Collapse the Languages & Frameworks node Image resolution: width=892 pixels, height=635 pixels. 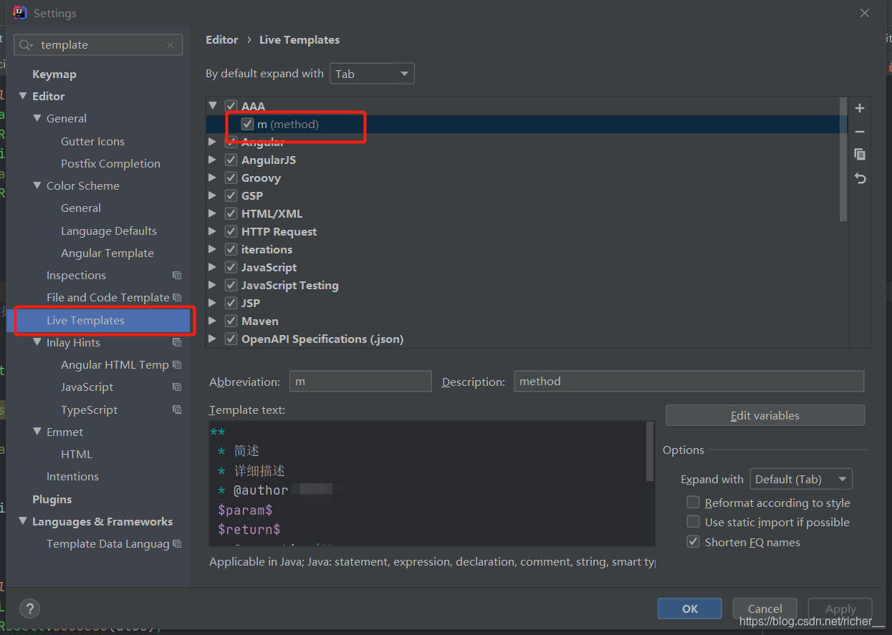[23, 521]
